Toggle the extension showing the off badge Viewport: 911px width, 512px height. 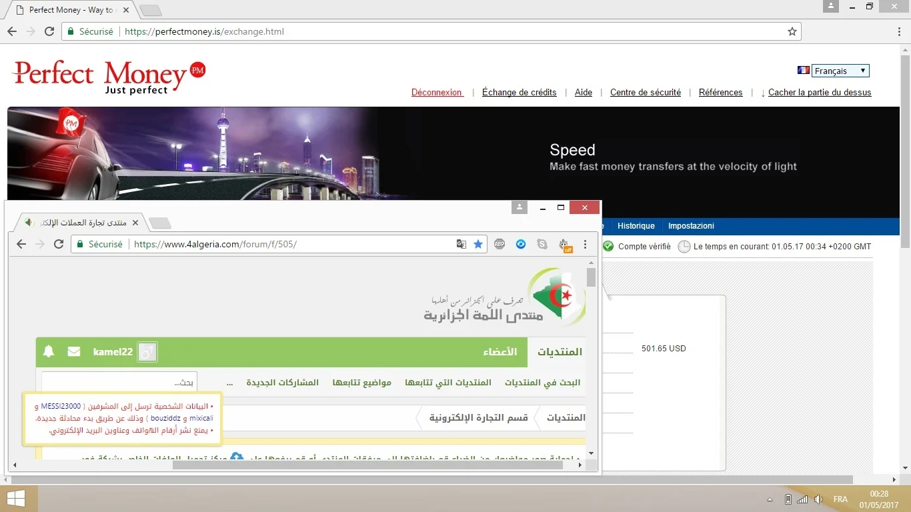coord(564,245)
